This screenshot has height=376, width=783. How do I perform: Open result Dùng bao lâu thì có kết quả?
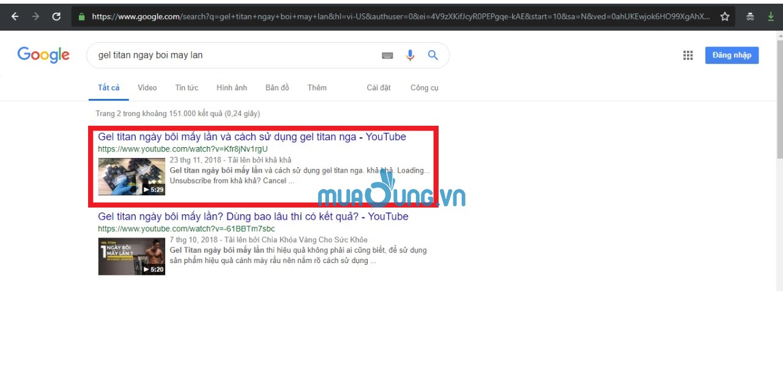(x=253, y=217)
